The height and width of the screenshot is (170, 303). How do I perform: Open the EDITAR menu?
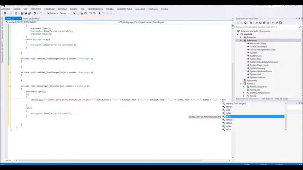pyautogui.click(x=17, y=9)
